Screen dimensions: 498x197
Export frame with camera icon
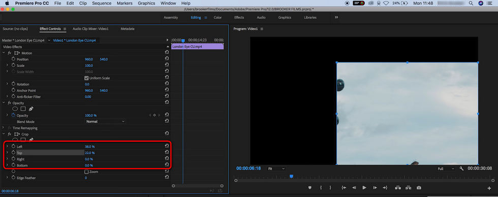[419, 188]
